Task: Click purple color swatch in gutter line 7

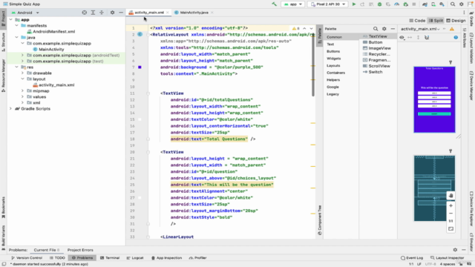Action: point(140,67)
